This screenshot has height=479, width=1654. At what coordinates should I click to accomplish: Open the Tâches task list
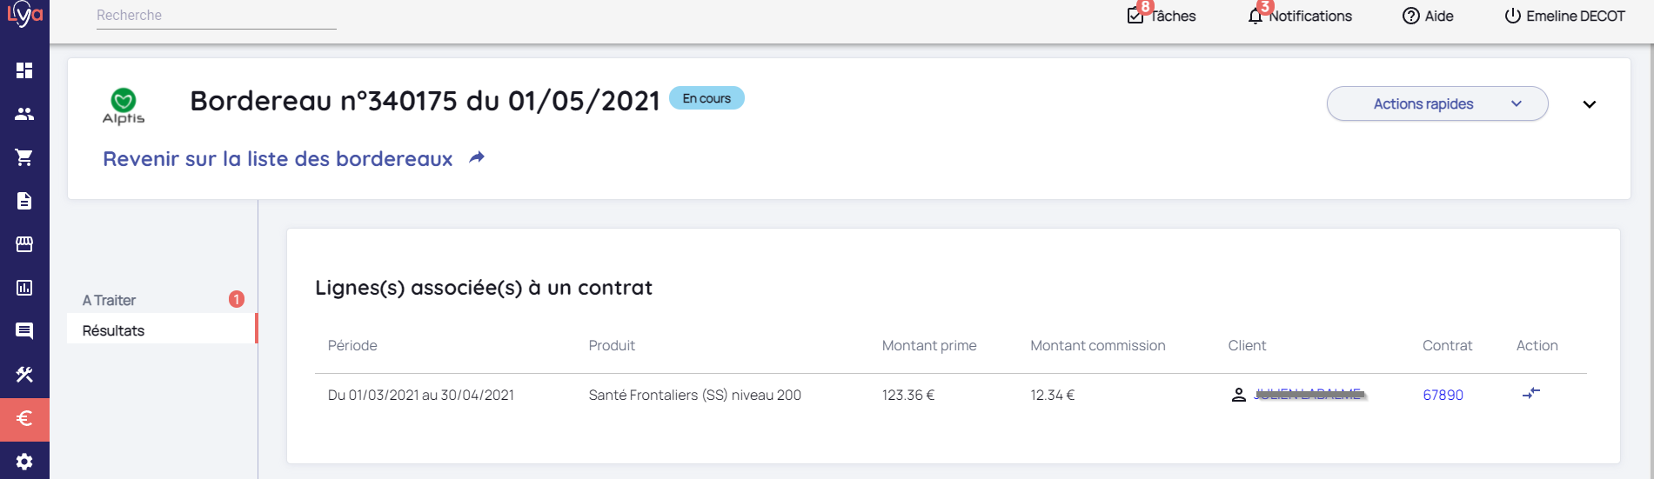coord(1162,16)
